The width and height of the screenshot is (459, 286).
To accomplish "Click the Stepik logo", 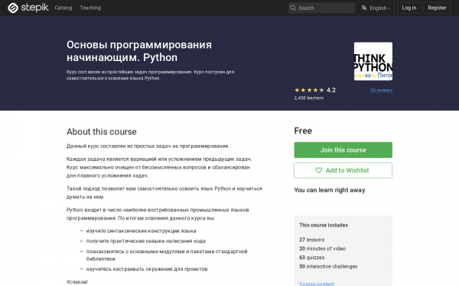I will (x=28, y=8).
